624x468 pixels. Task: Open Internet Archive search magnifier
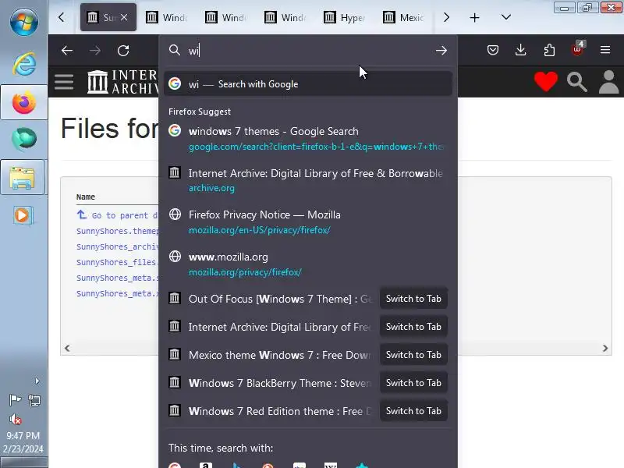pyautogui.click(x=577, y=82)
